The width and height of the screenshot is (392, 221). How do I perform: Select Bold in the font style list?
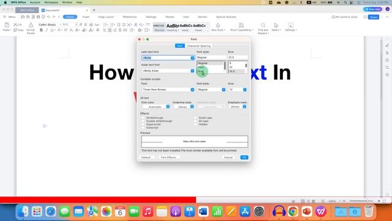[201, 71]
